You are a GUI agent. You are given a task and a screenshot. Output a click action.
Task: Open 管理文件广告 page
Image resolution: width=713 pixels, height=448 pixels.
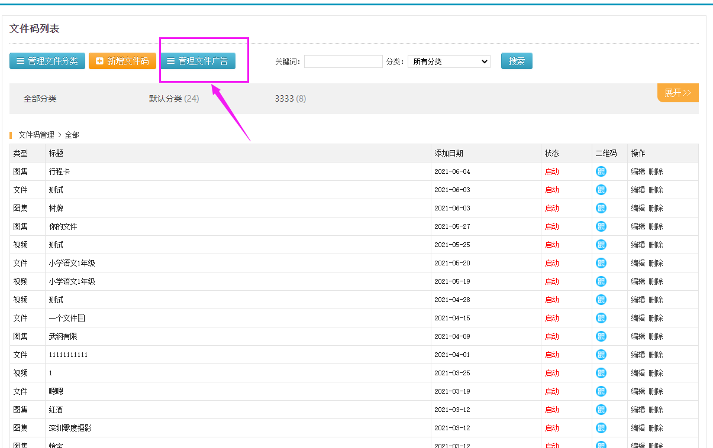[x=198, y=61]
